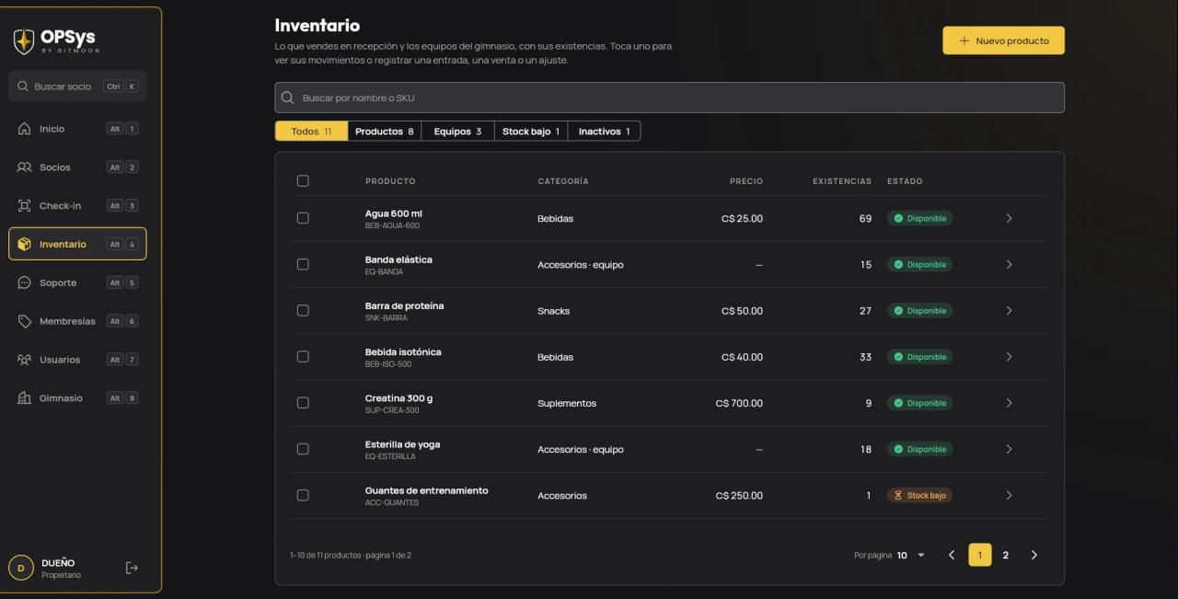Check the Barra de proteína row checkbox
The height and width of the screenshot is (599, 1178).
[x=303, y=311]
